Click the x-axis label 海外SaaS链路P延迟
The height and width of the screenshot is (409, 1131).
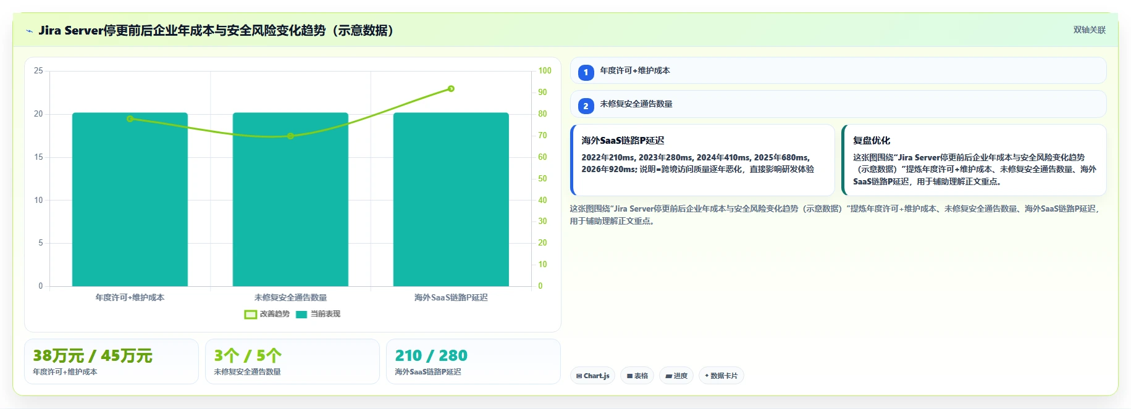(x=451, y=297)
